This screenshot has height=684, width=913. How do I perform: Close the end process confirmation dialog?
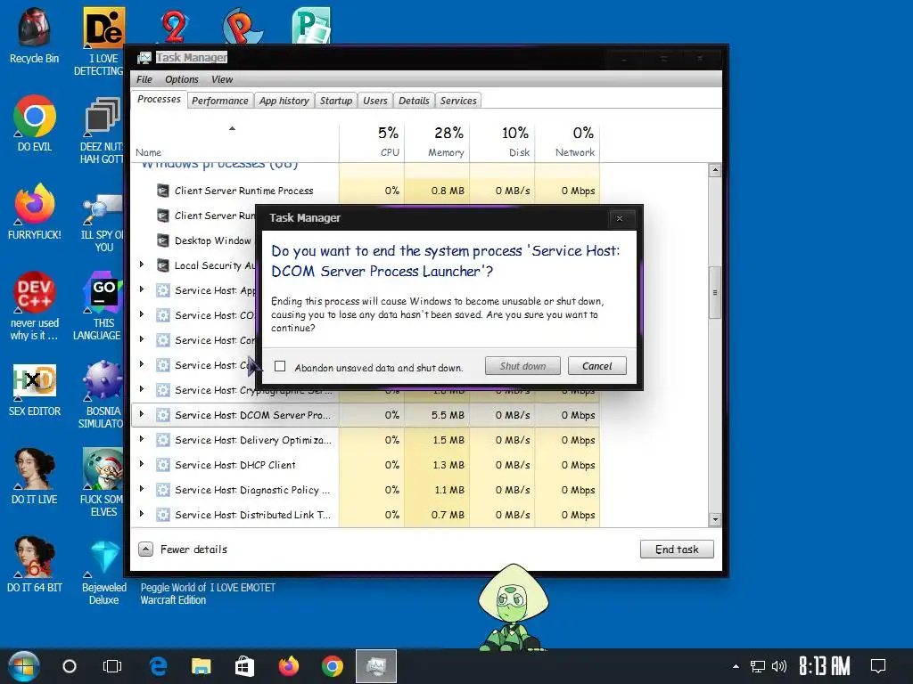[620, 219]
